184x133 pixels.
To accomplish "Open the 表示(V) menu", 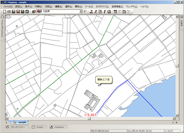I will 29,7.
